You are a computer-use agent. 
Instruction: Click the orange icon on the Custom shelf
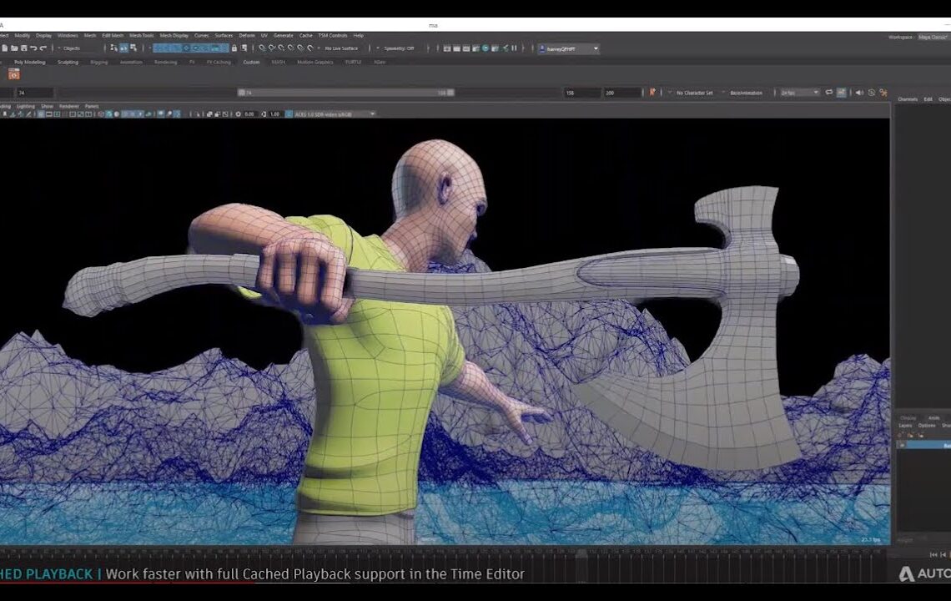(14, 75)
